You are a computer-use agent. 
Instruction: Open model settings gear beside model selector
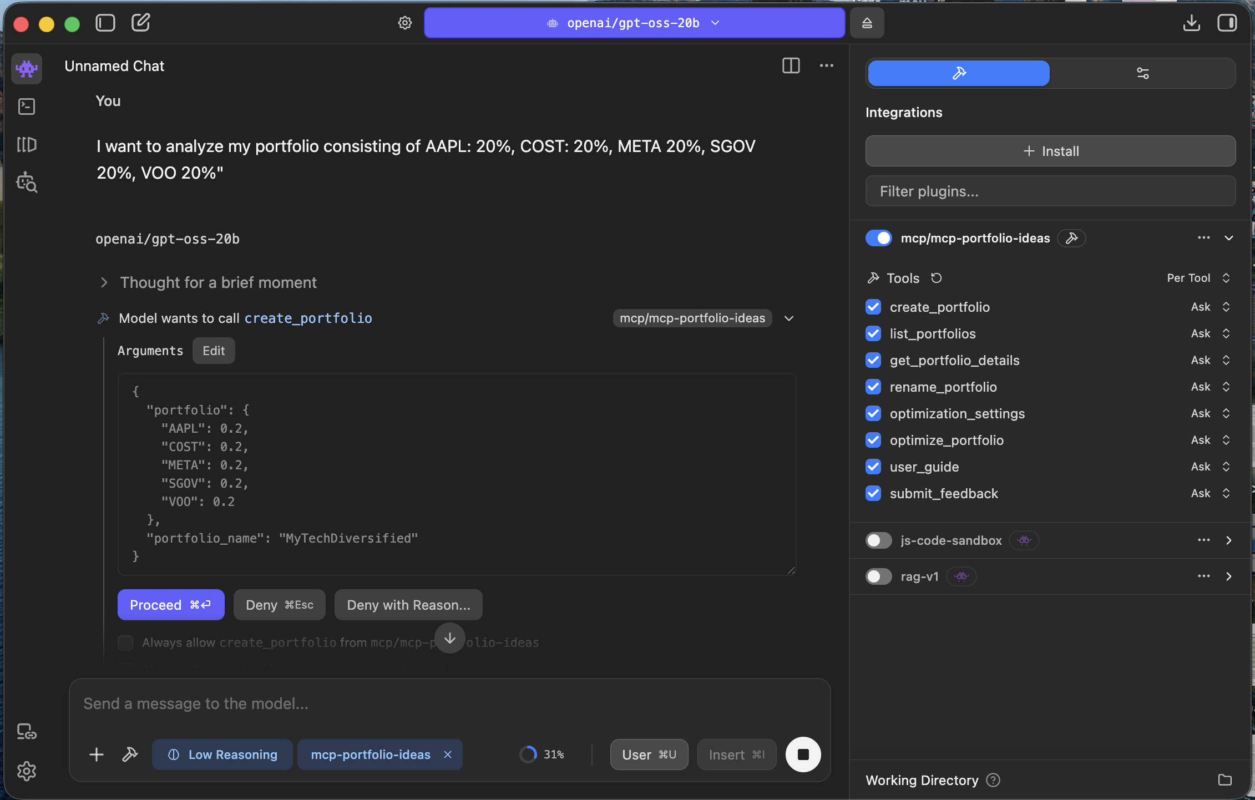(405, 23)
